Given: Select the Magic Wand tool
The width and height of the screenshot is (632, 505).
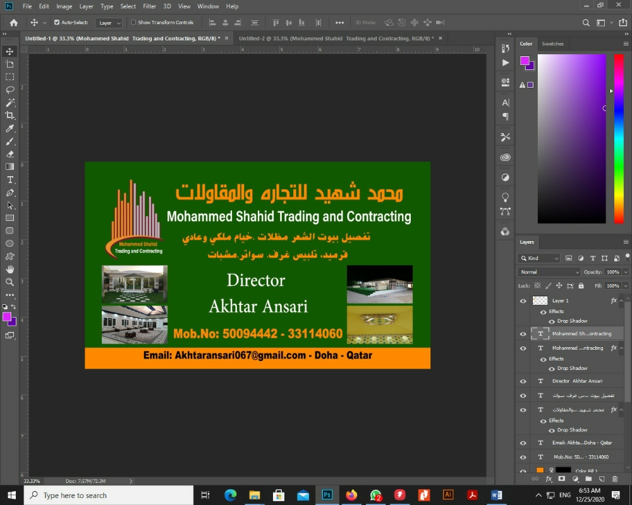Looking at the screenshot, I should point(10,102).
